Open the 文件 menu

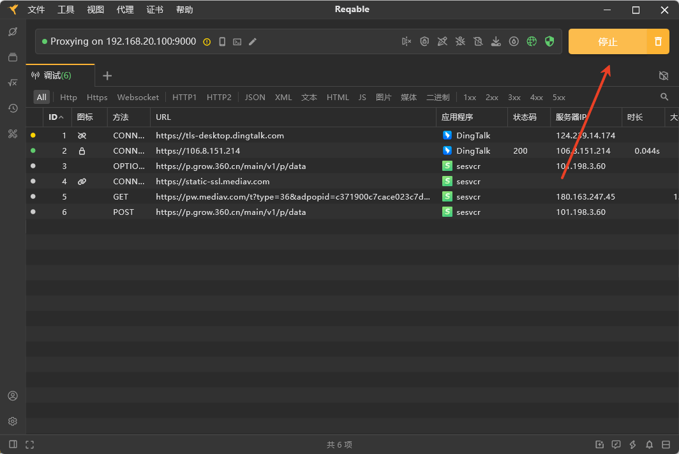[36, 10]
